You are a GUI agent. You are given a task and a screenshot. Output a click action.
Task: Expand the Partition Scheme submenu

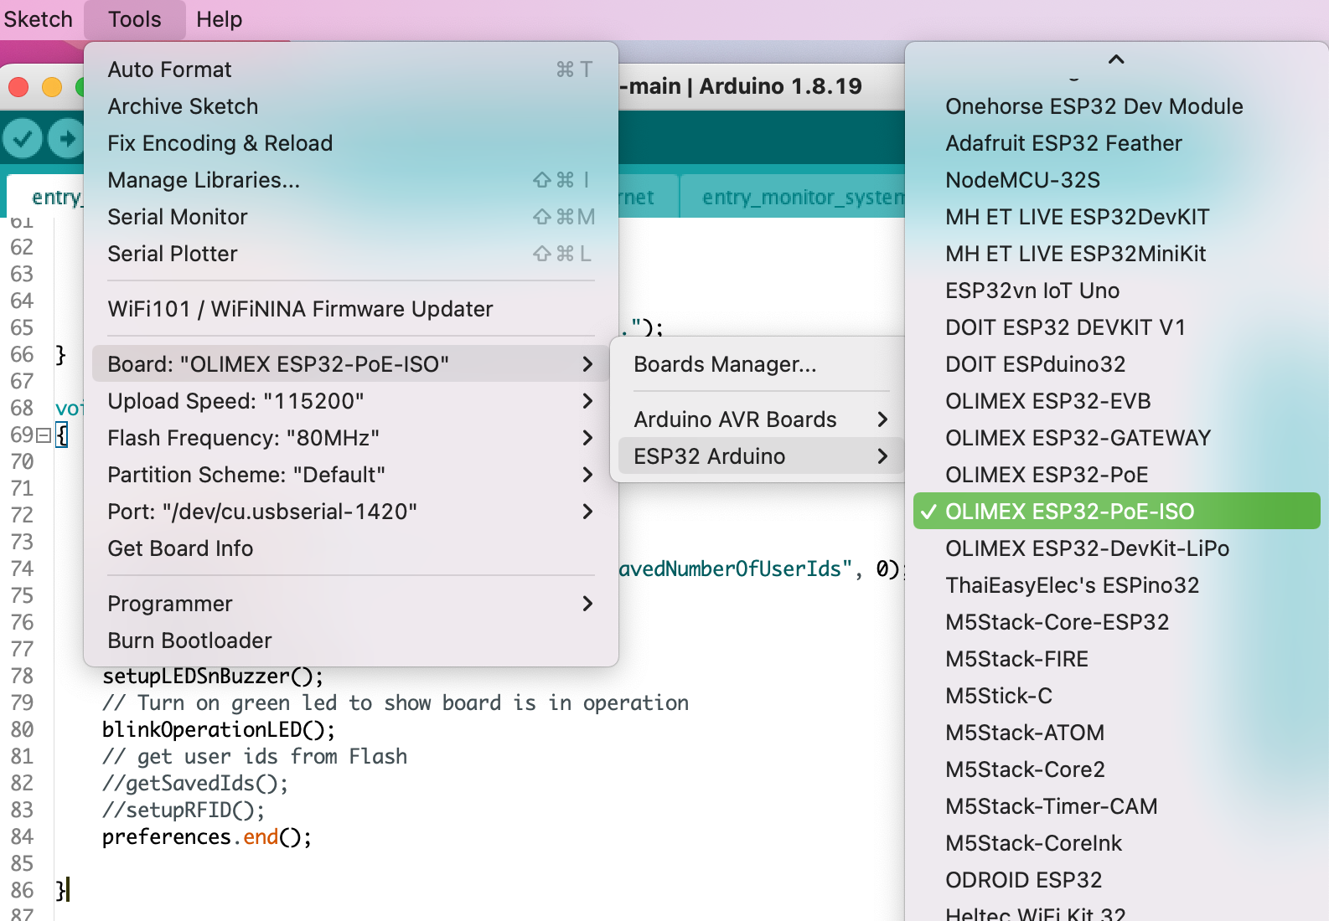point(351,475)
